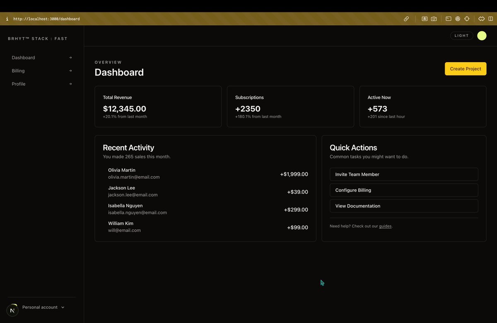Click the Quick Actions heading
Image resolution: width=497 pixels, height=323 pixels.
(353, 148)
